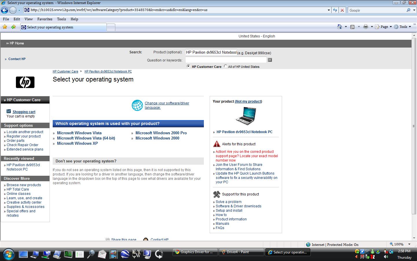The width and height of the screenshot is (417, 261).
Task: Open the View menu
Action: (29, 19)
